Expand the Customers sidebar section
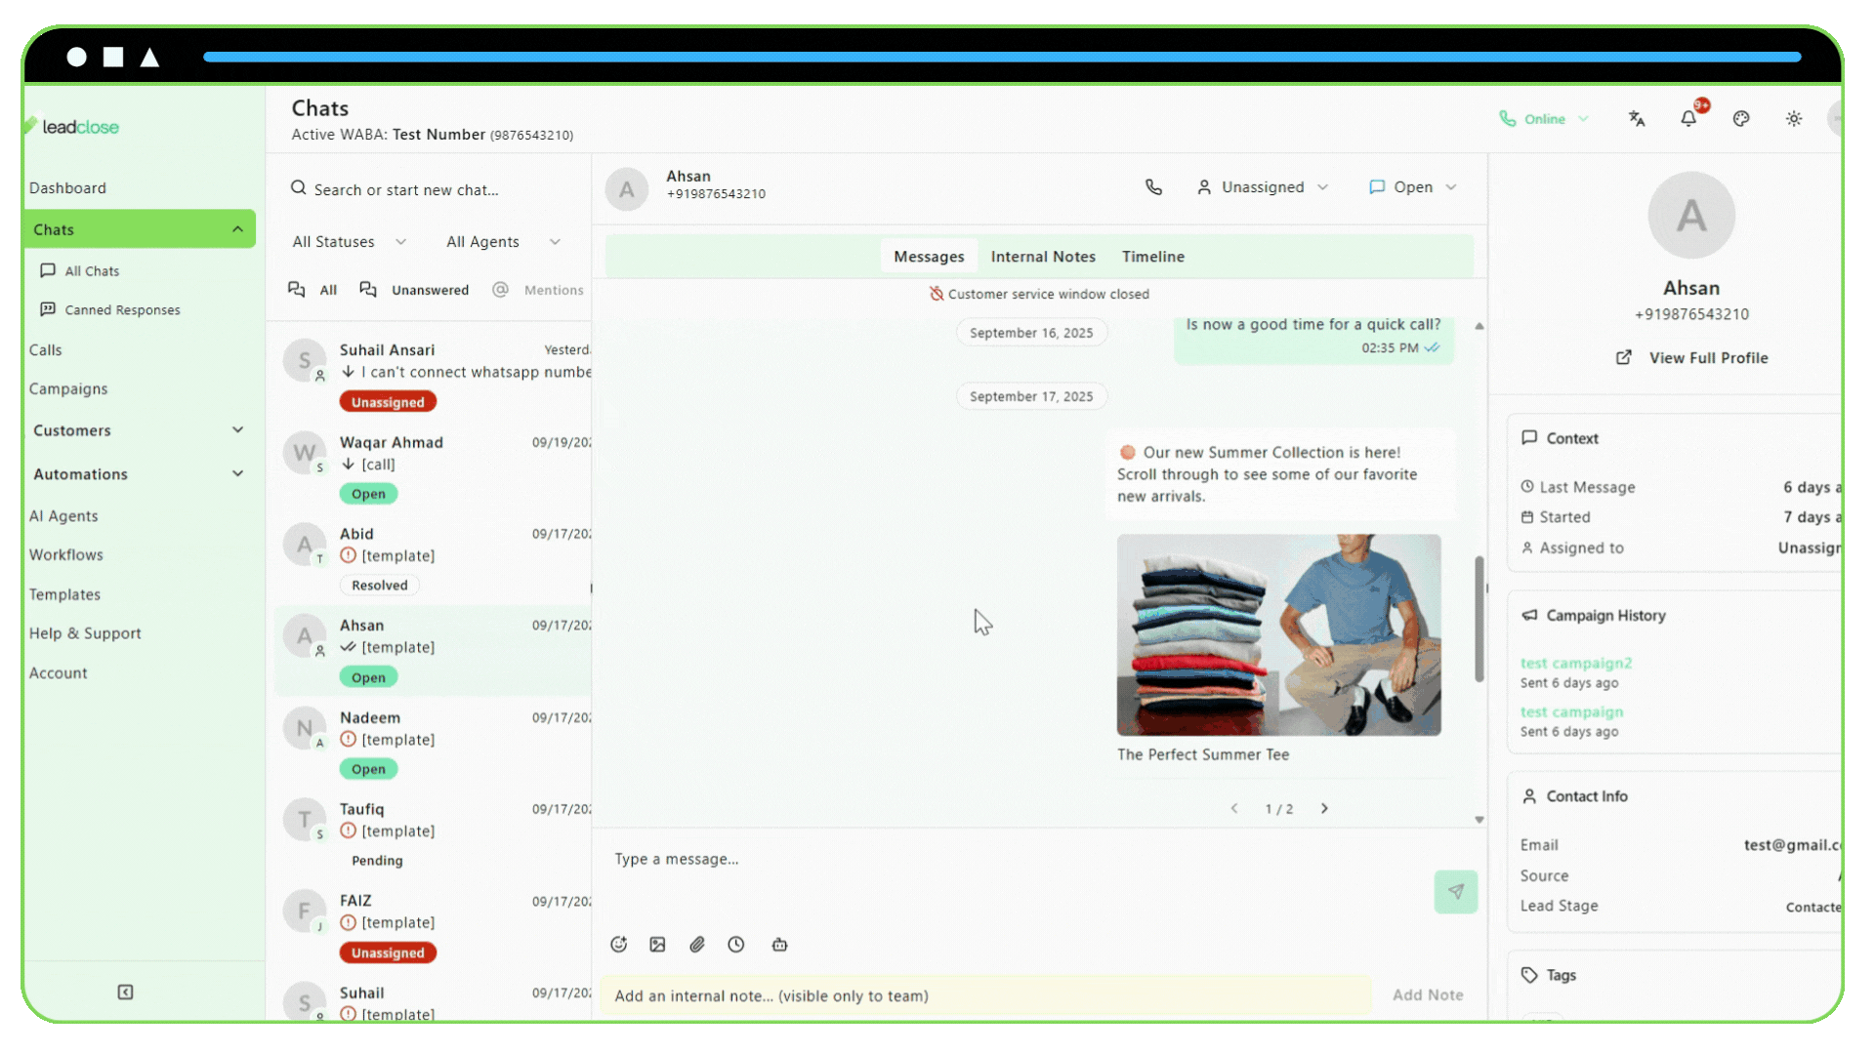 [237, 430]
